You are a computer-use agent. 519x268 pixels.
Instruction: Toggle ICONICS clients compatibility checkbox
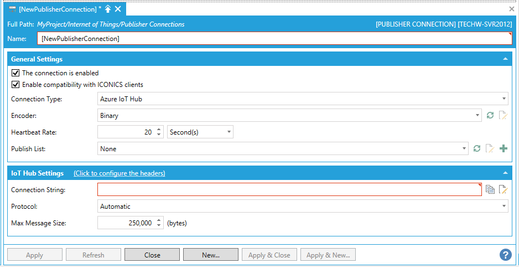point(15,85)
